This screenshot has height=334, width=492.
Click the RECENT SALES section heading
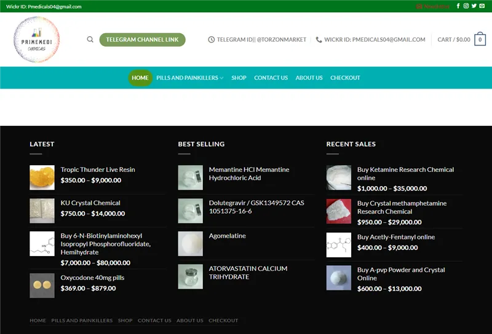(351, 144)
